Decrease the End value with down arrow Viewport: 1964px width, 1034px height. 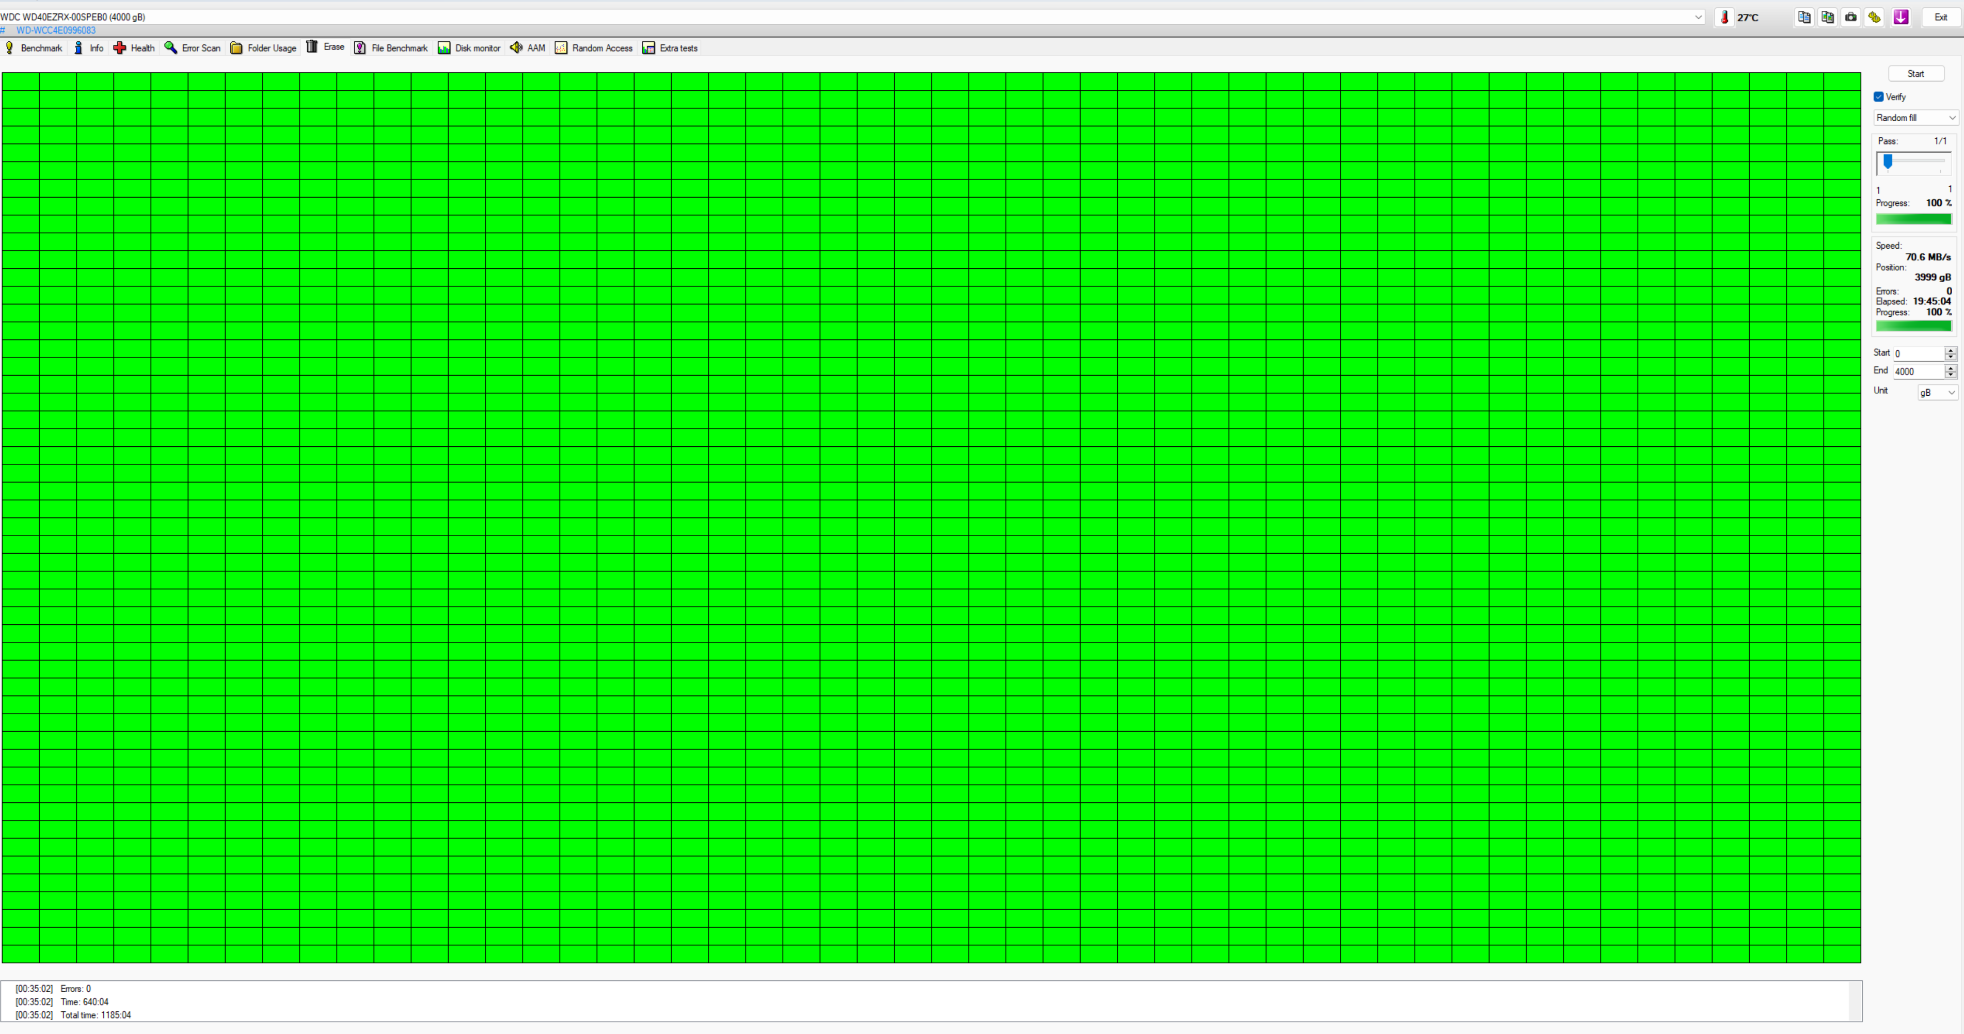(1950, 375)
